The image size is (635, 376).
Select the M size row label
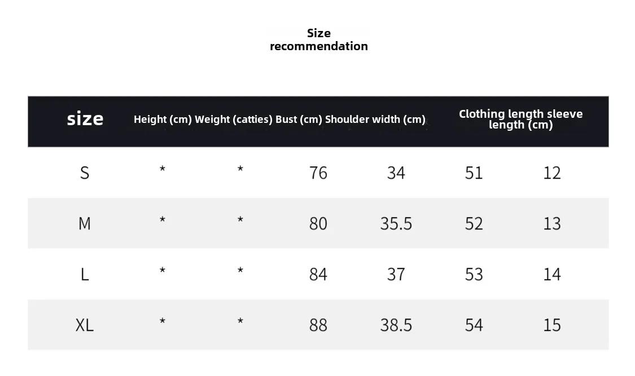coord(84,224)
